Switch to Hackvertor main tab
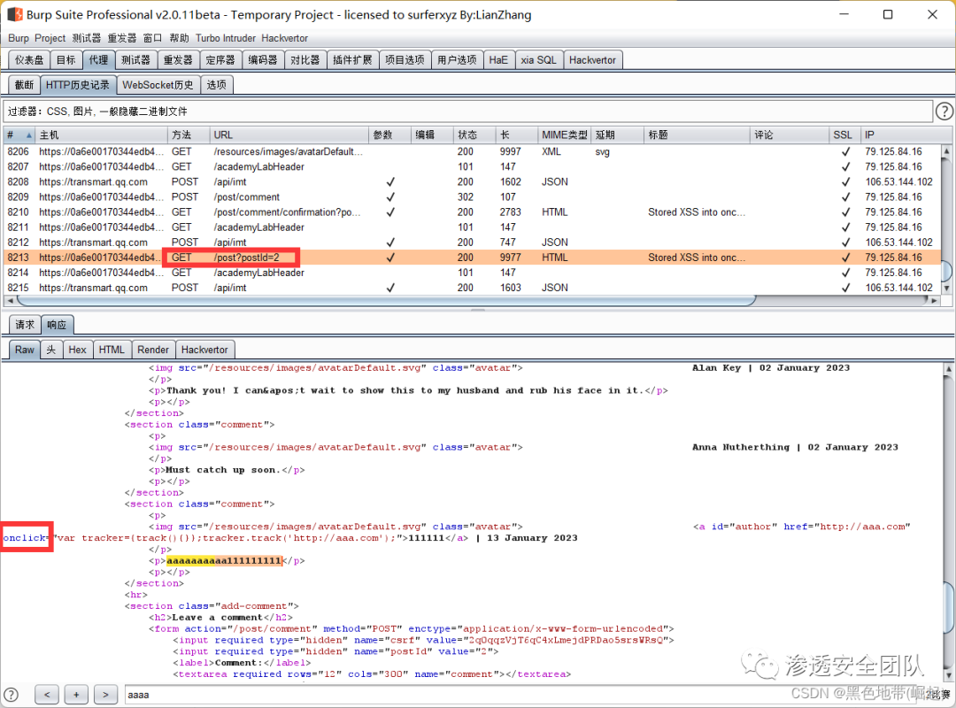 [x=592, y=60]
